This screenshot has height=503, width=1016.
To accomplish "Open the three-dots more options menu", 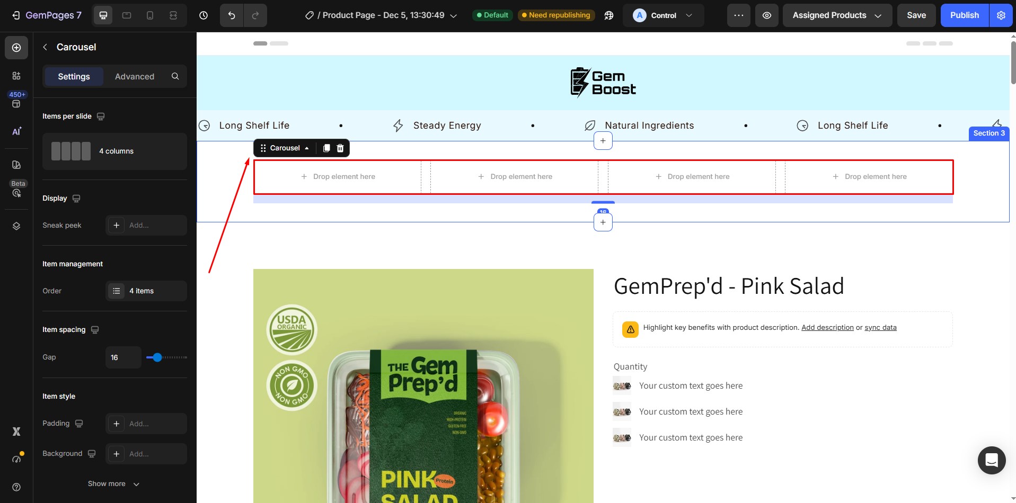I will (x=739, y=15).
